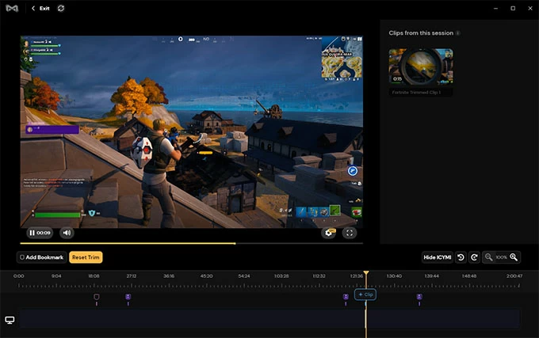Click the + Clip button on the playhead
The height and width of the screenshot is (338, 539).
[x=365, y=294]
